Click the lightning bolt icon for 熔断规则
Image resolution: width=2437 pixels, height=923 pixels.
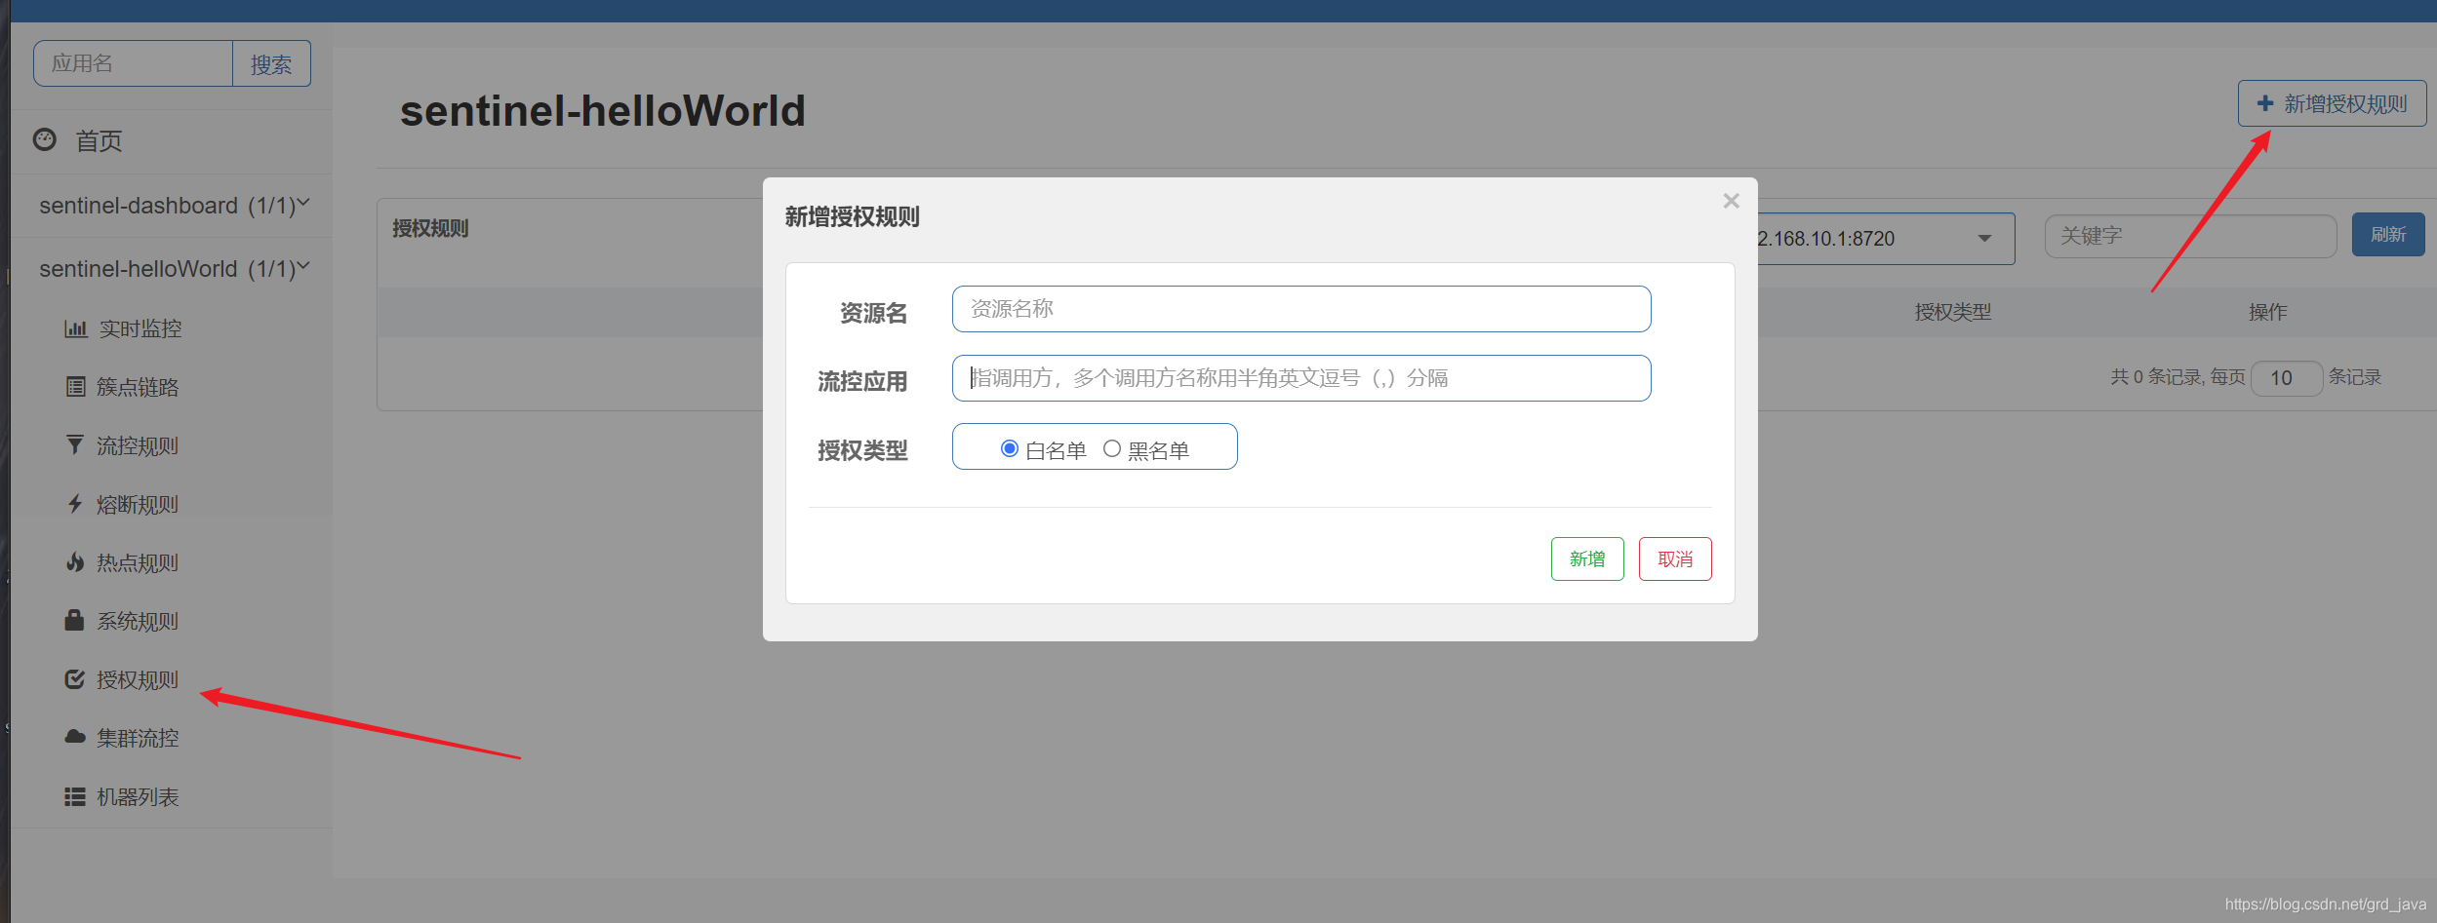pyautogui.click(x=75, y=504)
